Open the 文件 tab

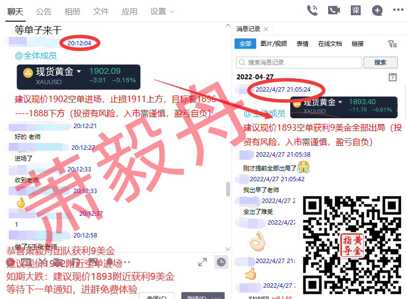tap(101, 11)
